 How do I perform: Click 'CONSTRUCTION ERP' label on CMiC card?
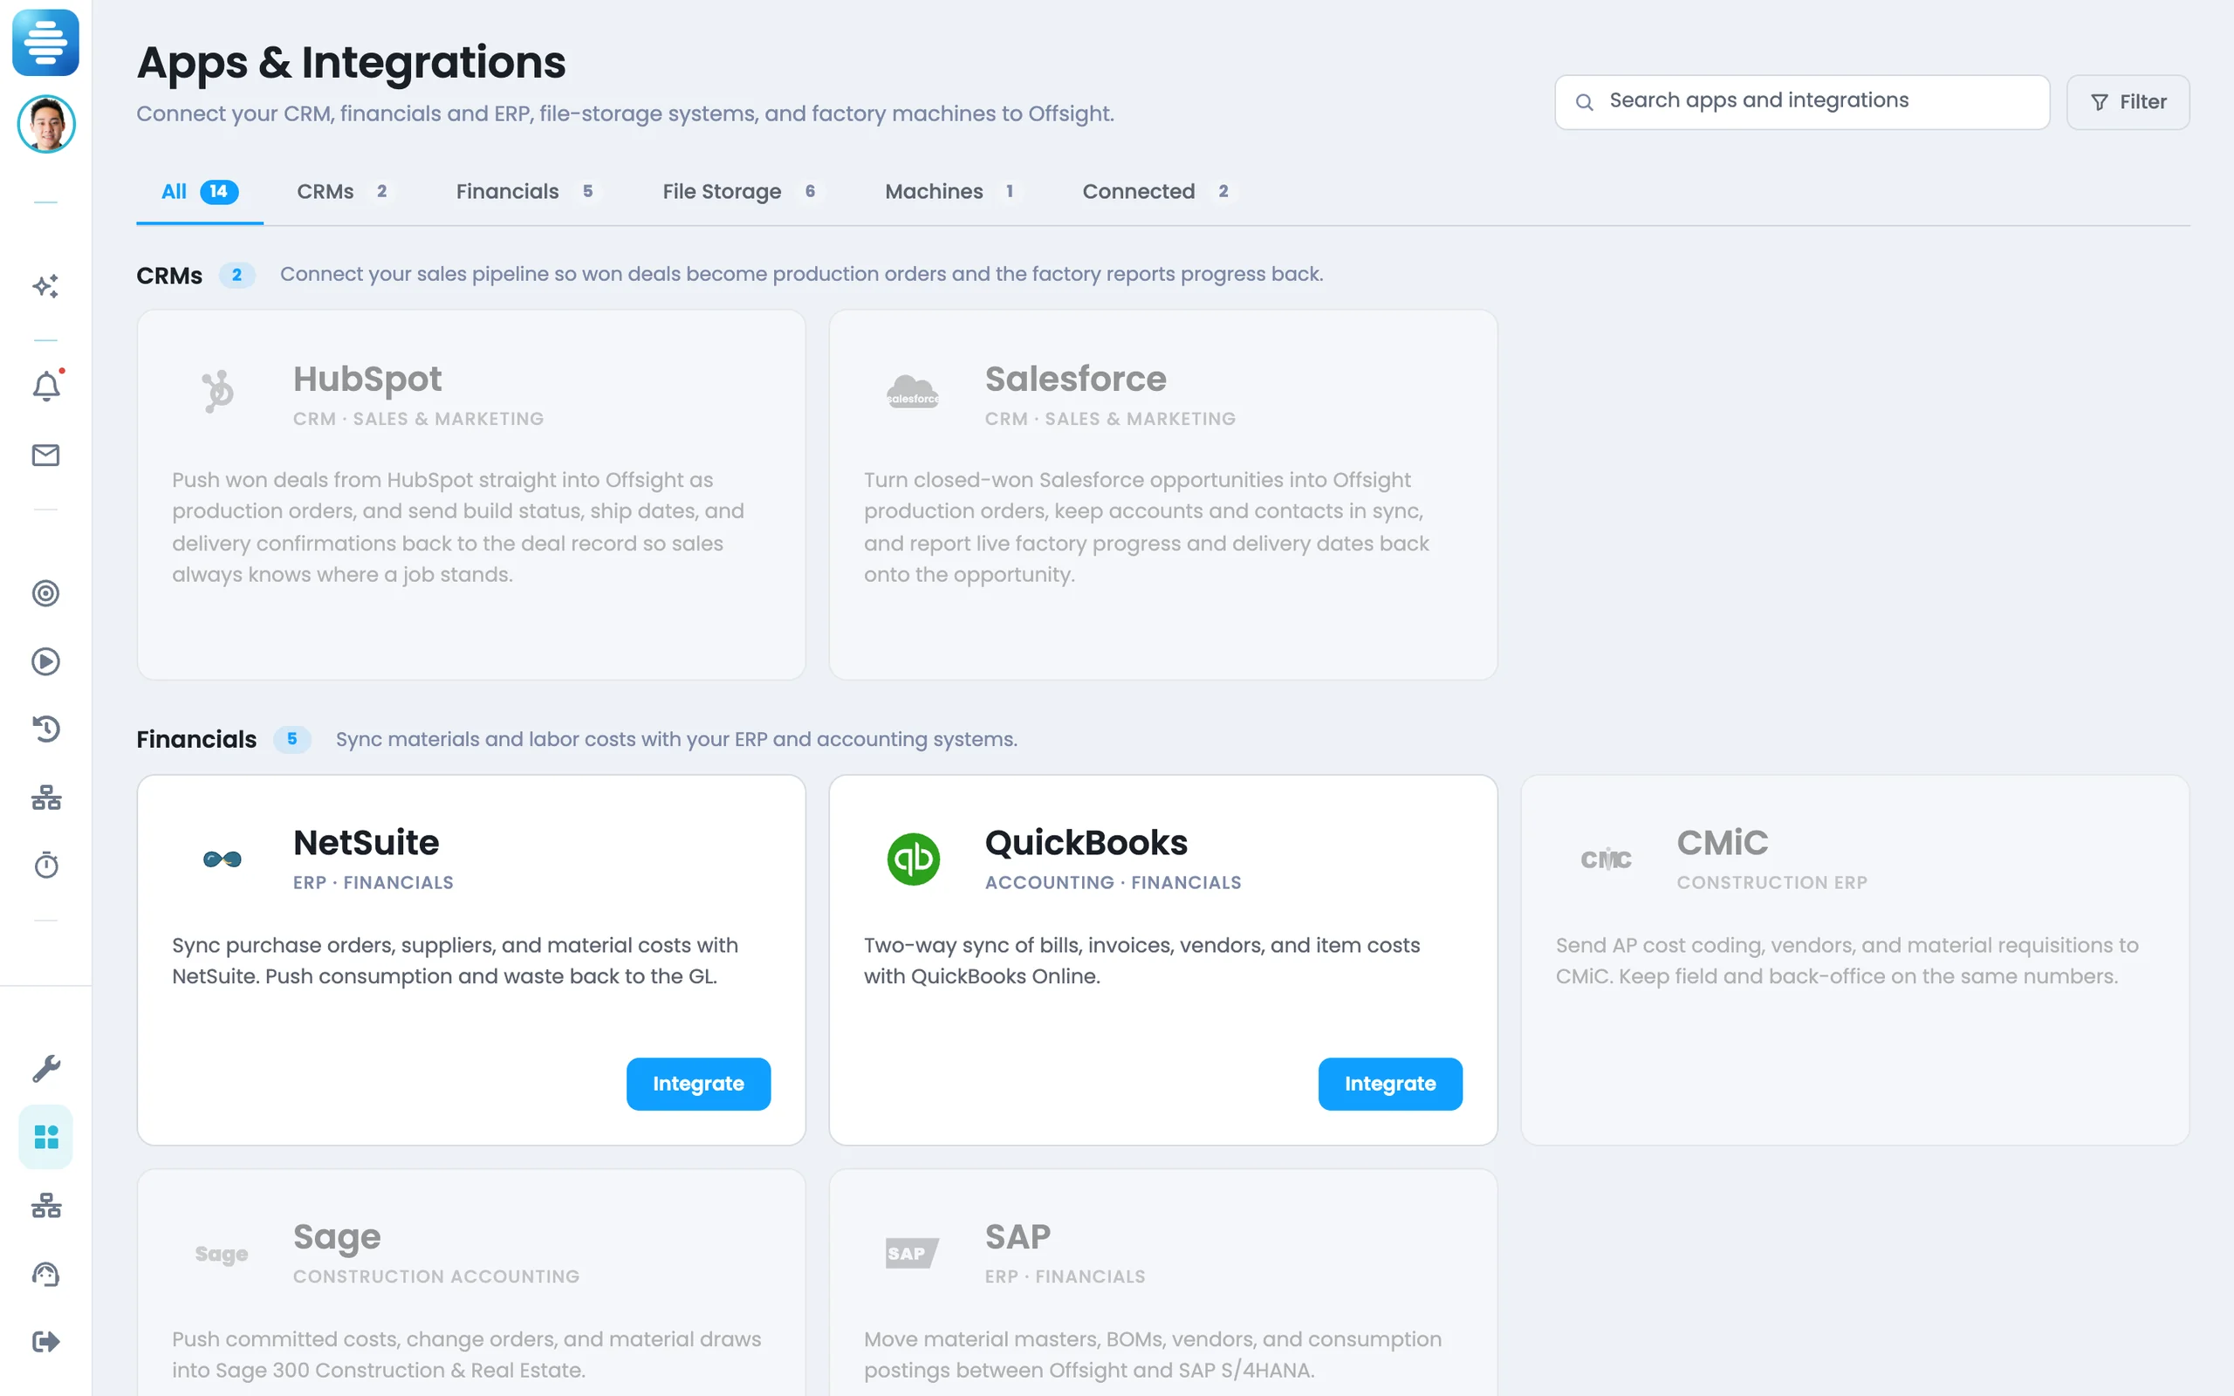1771,883
